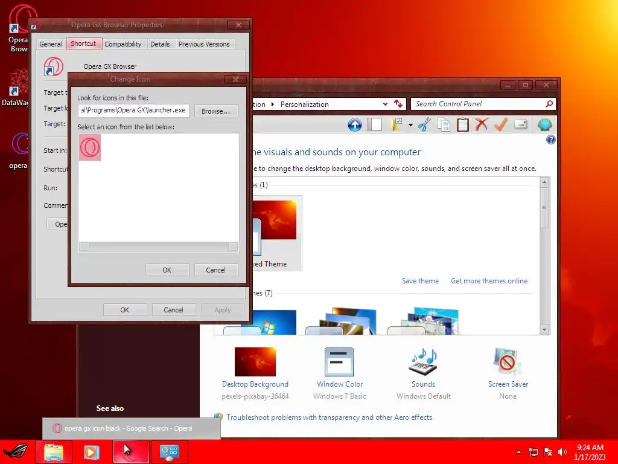
Task: Open Troubleshoot transparency and Aero effects link
Action: (x=329, y=417)
